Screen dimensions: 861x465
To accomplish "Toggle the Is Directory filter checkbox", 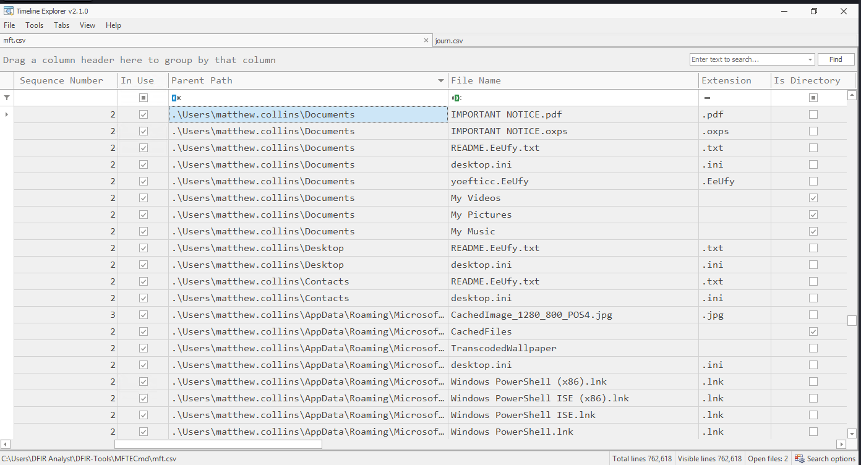I will (813, 98).
